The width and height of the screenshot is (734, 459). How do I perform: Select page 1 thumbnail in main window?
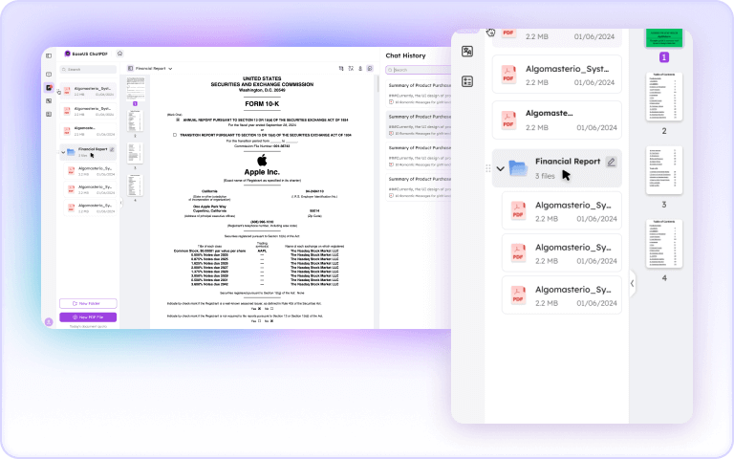point(136,89)
